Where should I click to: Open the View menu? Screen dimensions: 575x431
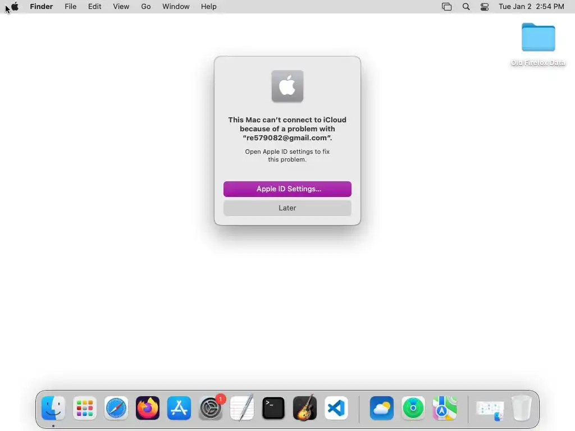point(121,7)
